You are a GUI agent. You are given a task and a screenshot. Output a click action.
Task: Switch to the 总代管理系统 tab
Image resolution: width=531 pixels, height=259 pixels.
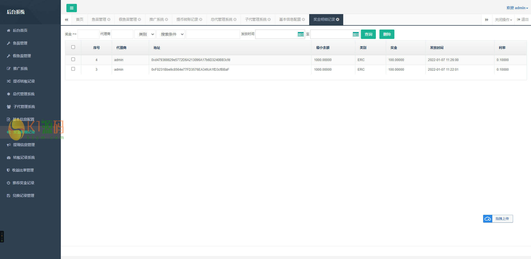pyautogui.click(x=222, y=19)
